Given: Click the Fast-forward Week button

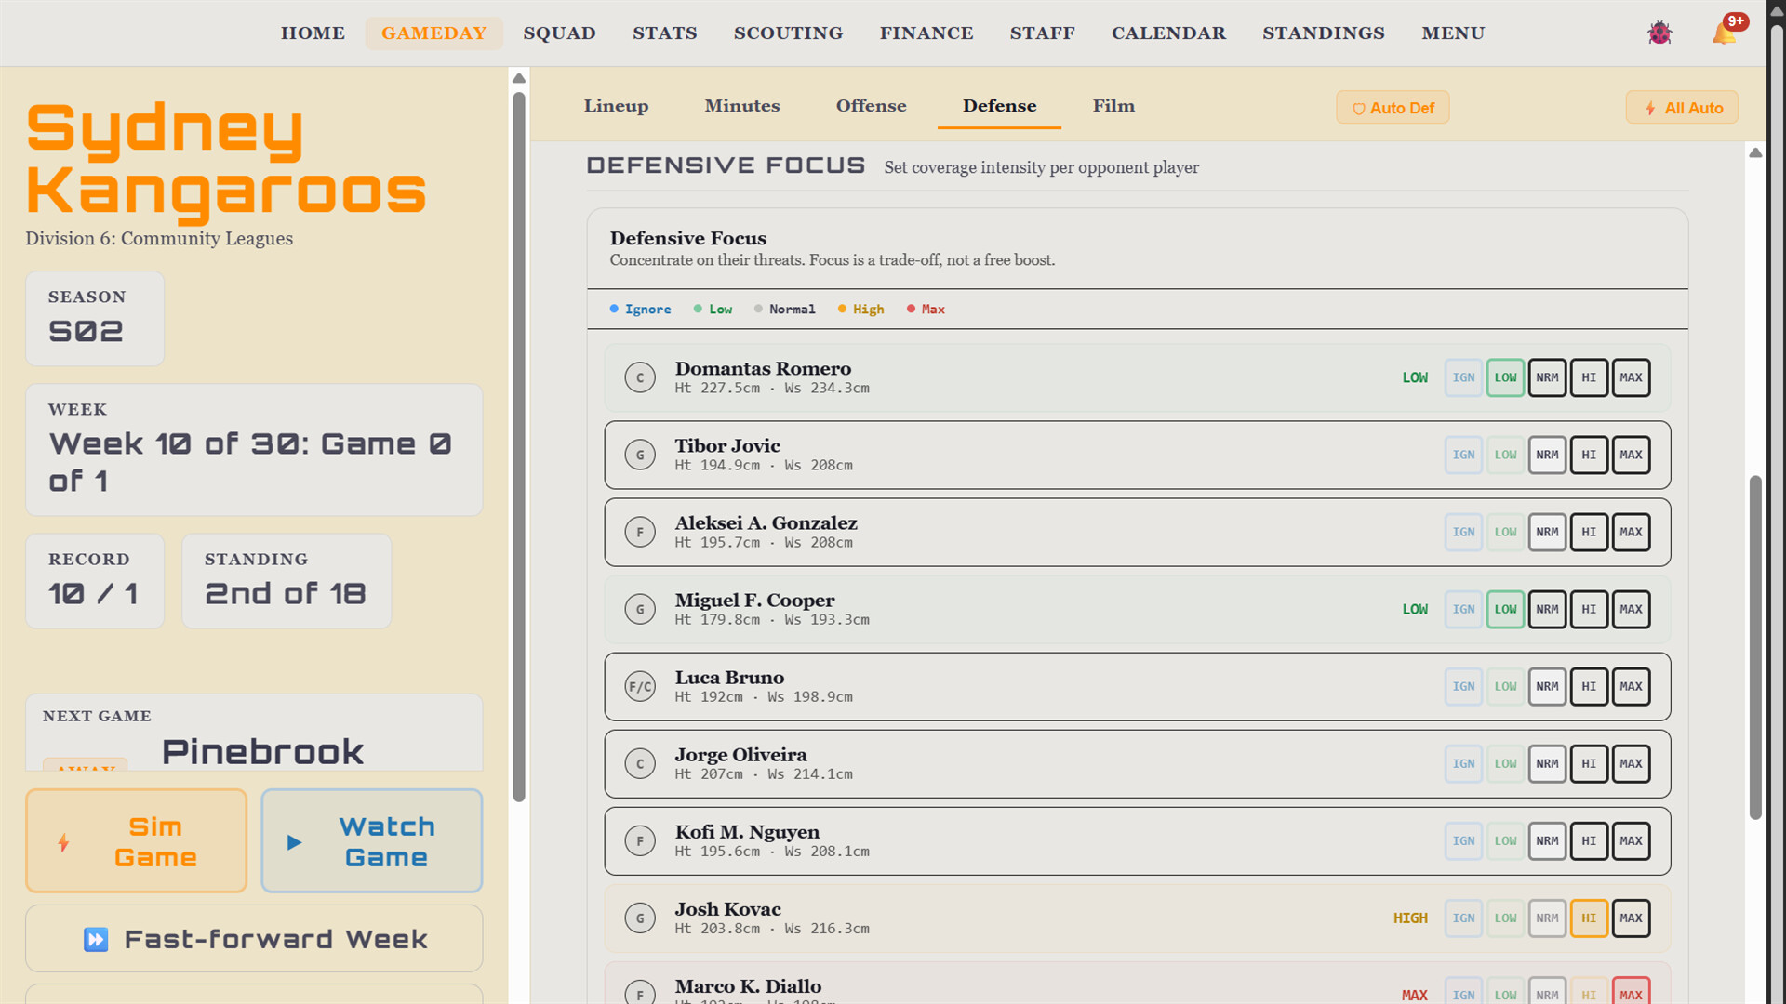Looking at the screenshot, I should click(x=254, y=939).
